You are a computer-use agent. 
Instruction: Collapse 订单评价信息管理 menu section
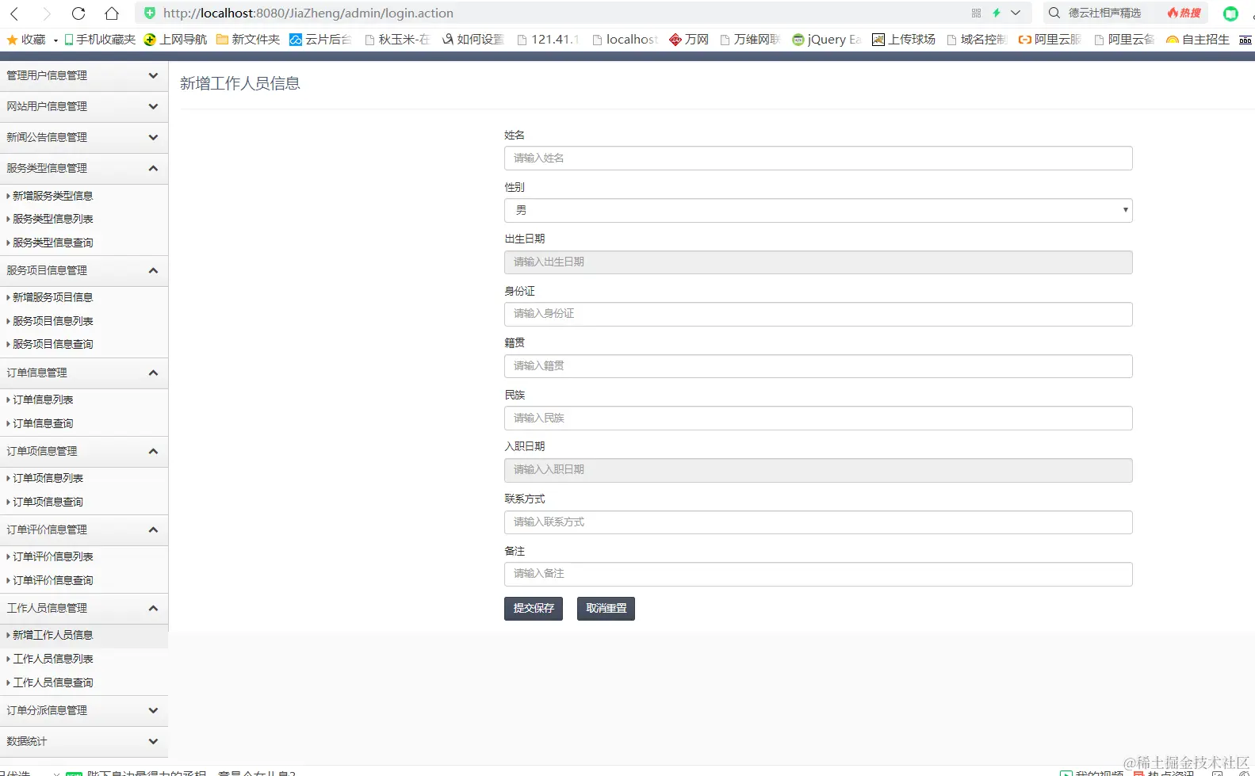84,529
